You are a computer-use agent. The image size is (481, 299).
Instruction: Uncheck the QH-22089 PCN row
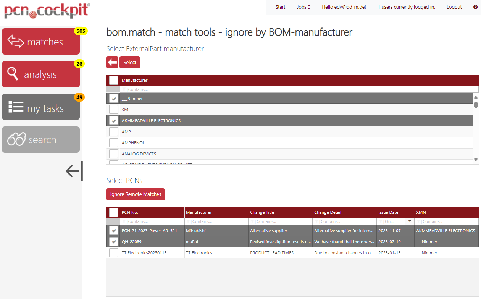(113, 241)
